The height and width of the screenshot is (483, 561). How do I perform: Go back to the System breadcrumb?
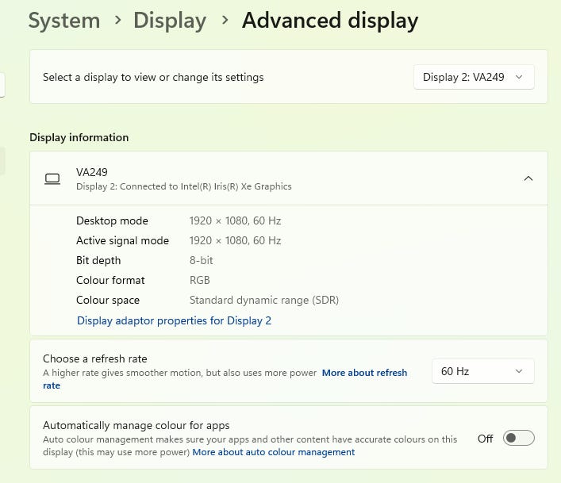[63, 20]
